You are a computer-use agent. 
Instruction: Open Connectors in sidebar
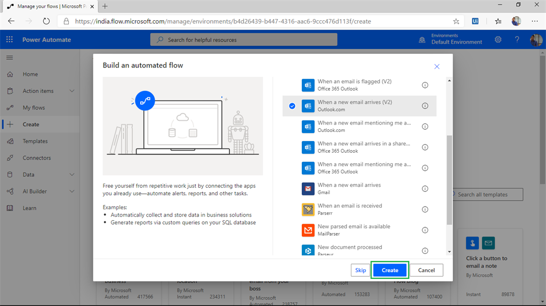click(x=39, y=158)
